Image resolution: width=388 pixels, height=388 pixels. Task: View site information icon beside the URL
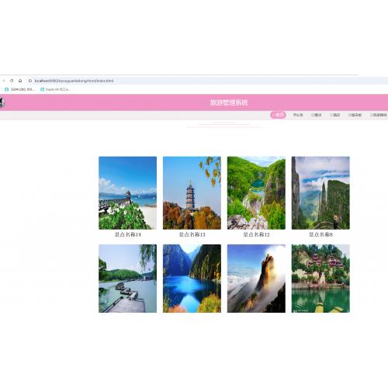pos(30,81)
